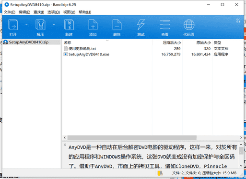Image resolution: width=246 pixels, height=179 pixels.
Task: Click the New archive (新建) icon
Action: point(69,25)
